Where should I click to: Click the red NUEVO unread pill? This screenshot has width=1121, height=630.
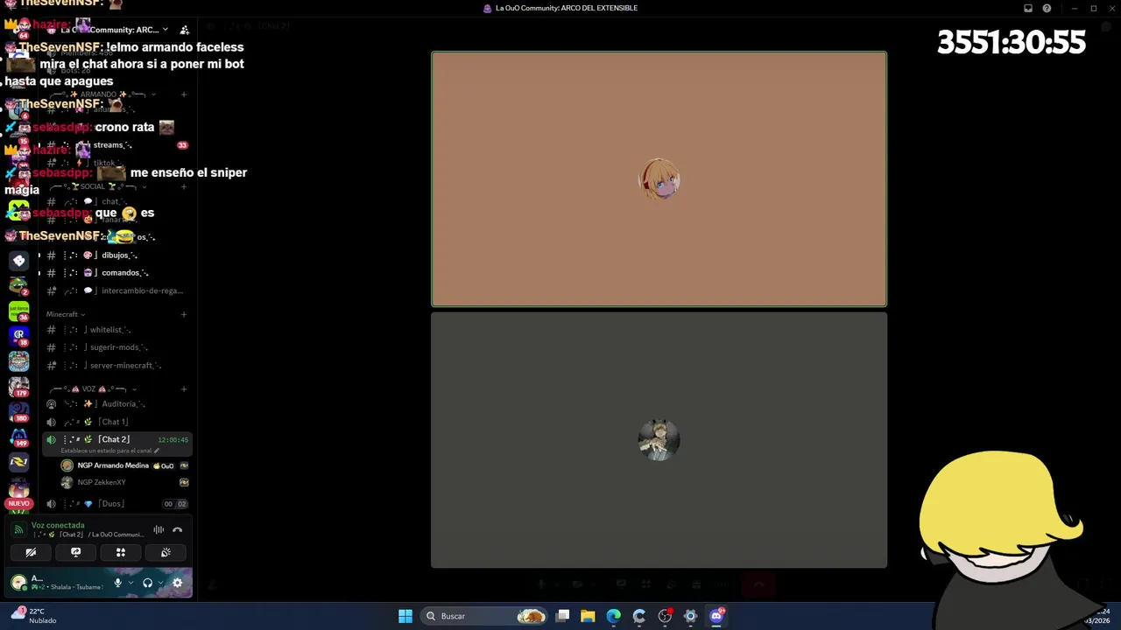(x=18, y=504)
